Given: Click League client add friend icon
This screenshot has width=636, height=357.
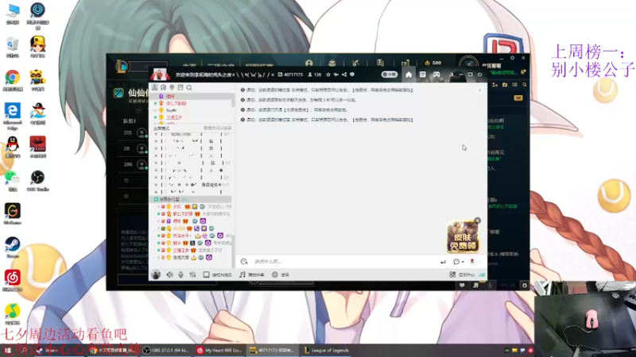Looking at the screenshot, I should pyautogui.click(x=494, y=85).
